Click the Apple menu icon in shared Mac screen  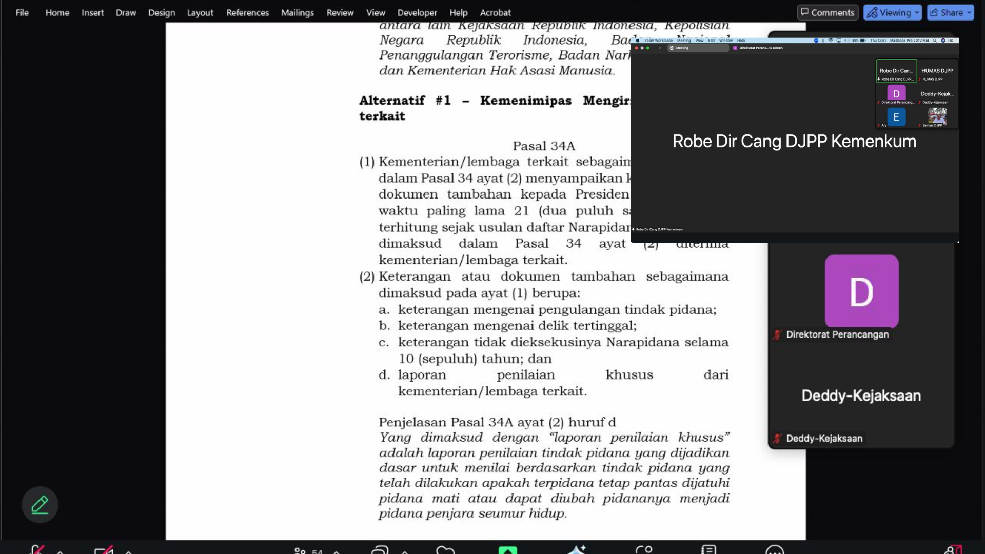click(638, 41)
